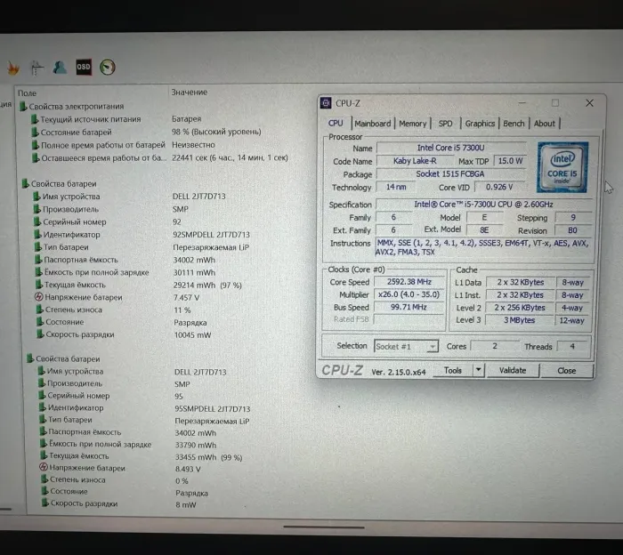Click the toolbar icon left of the user icon
Screen dimensions: 623x555
36,68
